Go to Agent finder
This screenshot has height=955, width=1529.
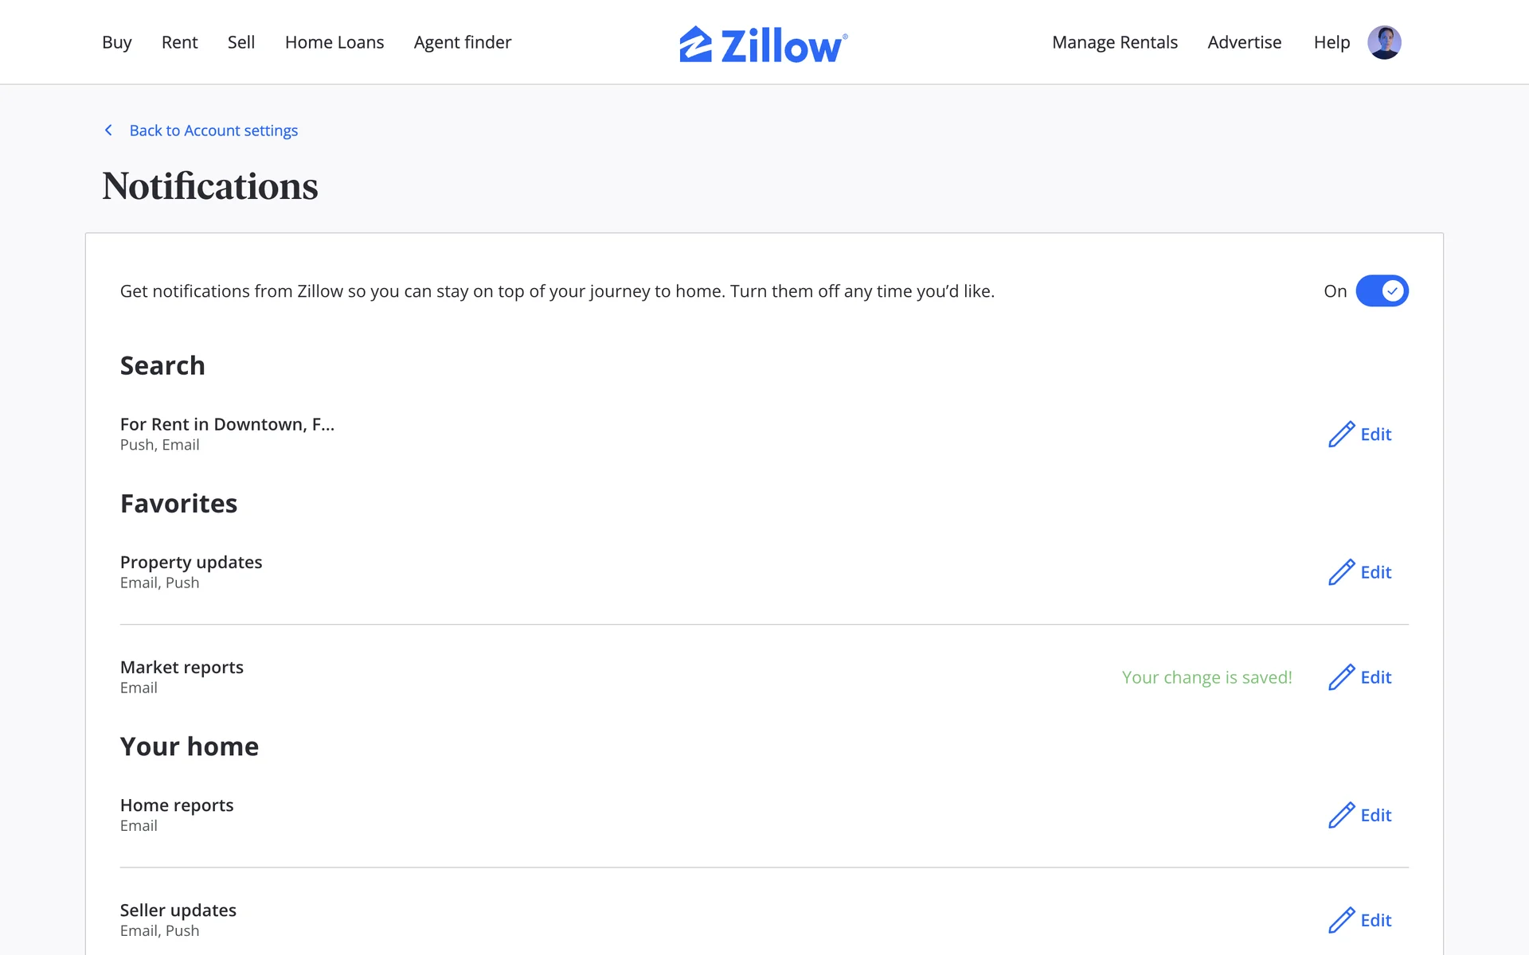(x=463, y=42)
